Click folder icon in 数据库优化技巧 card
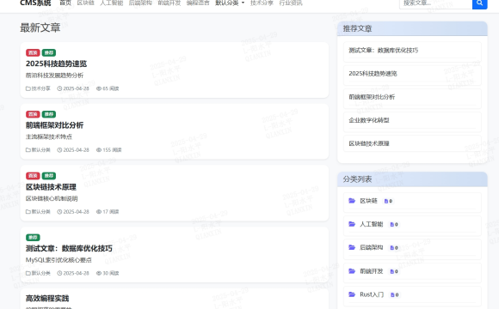The image size is (499, 309). pos(28,273)
